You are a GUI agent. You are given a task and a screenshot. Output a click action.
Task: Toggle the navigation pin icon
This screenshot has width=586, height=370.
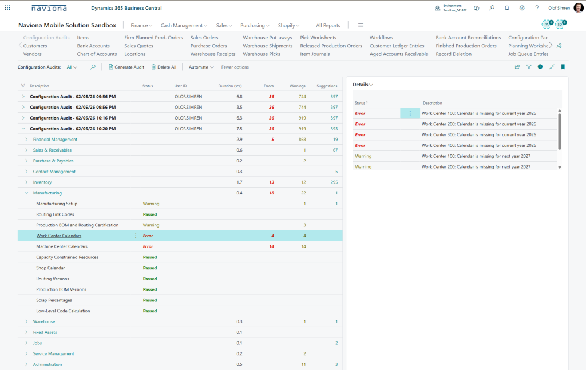[559, 46]
